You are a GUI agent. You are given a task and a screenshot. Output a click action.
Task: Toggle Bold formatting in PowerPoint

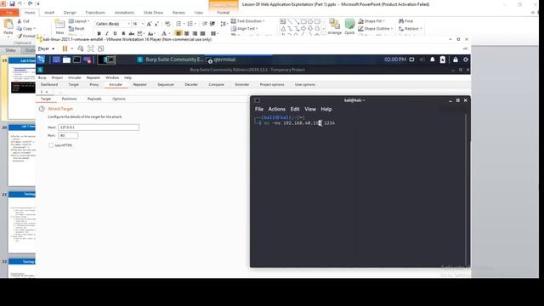coord(99,34)
